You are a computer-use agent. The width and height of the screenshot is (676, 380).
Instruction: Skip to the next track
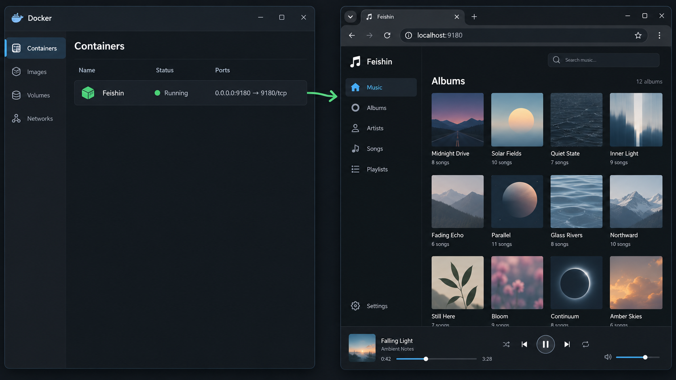pyautogui.click(x=567, y=344)
